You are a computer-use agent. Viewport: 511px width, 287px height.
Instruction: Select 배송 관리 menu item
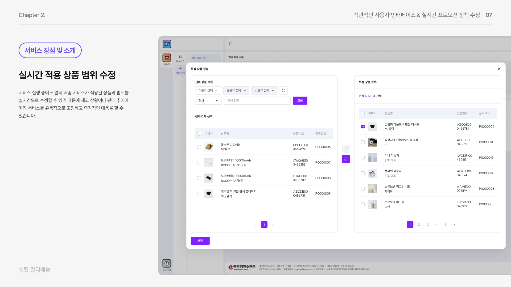pyautogui.click(x=180, y=70)
